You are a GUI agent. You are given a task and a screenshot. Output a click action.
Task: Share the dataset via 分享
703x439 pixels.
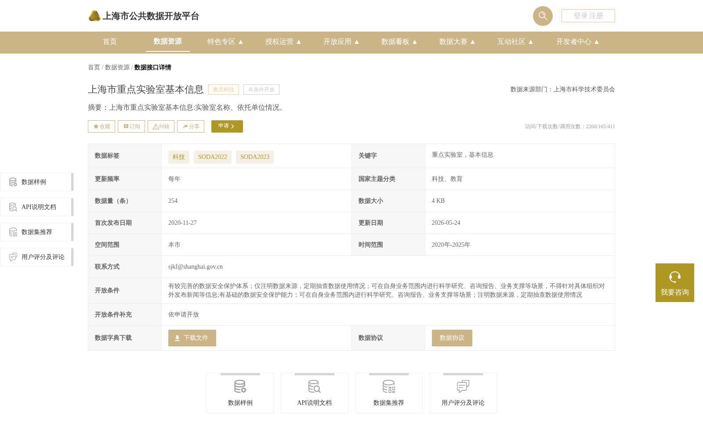[191, 126]
